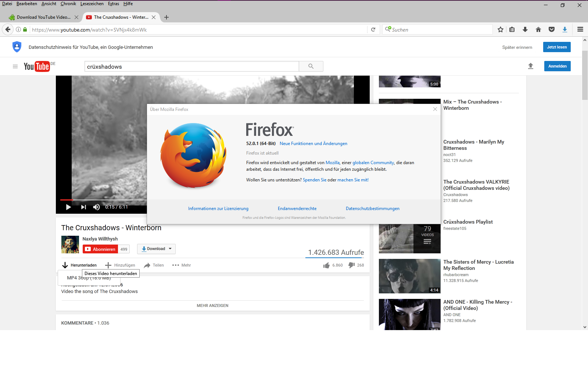Click the blue download helper toolbar icon
588x376 pixels.
(x=565, y=30)
